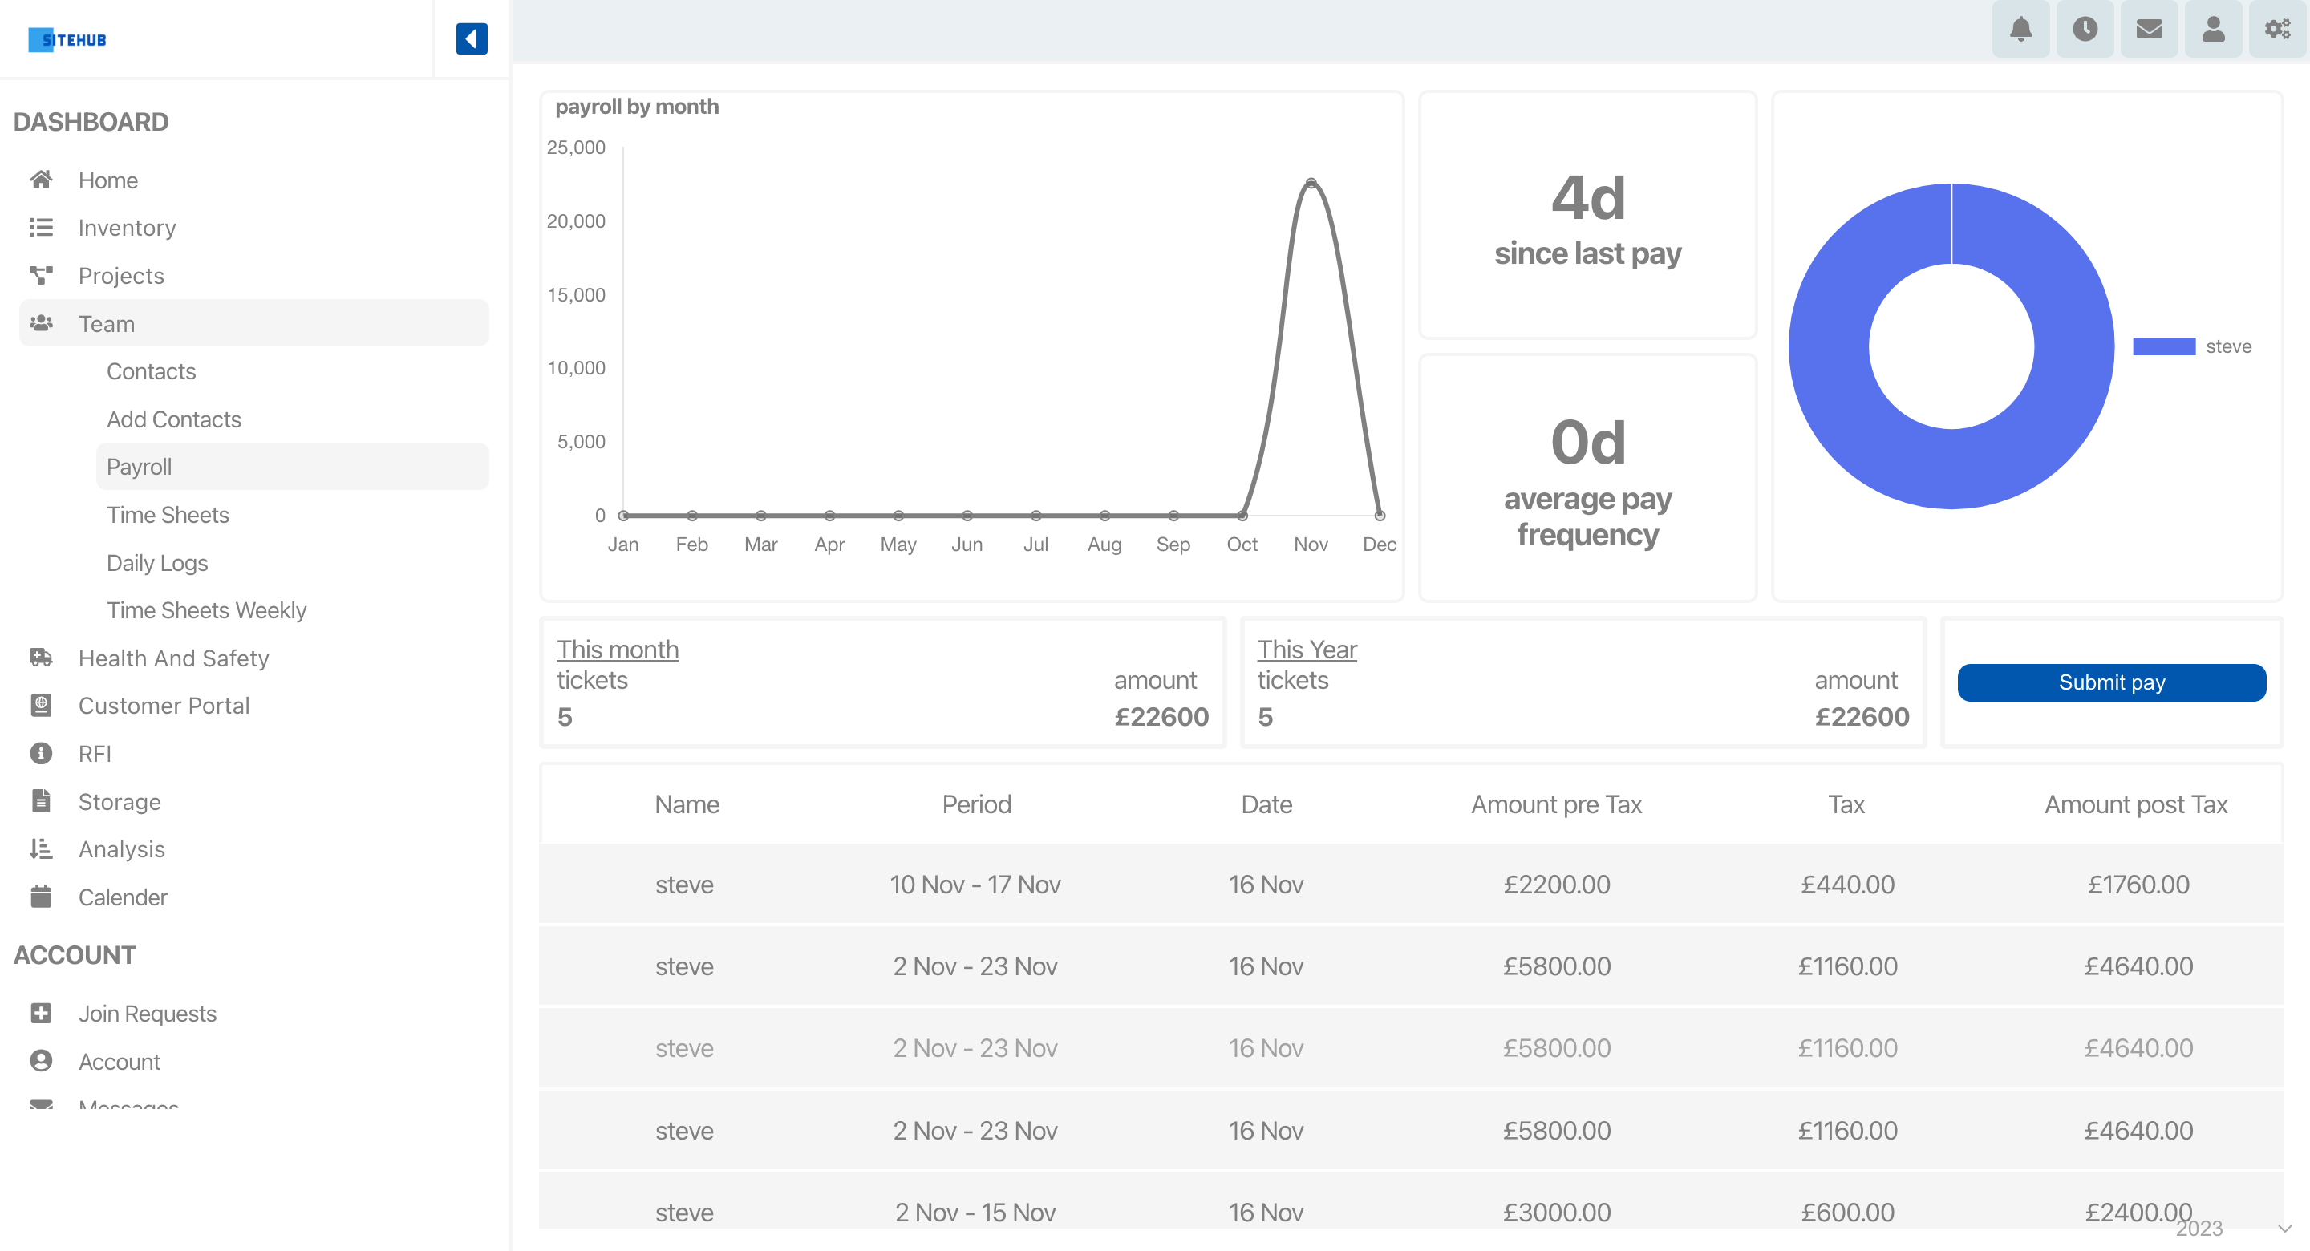Click the Customer Portal sidebar item

tap(164, 706)
